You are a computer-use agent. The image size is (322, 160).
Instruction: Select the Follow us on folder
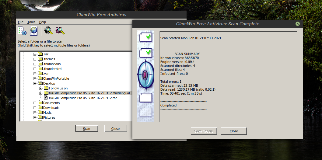pos(58,88)
